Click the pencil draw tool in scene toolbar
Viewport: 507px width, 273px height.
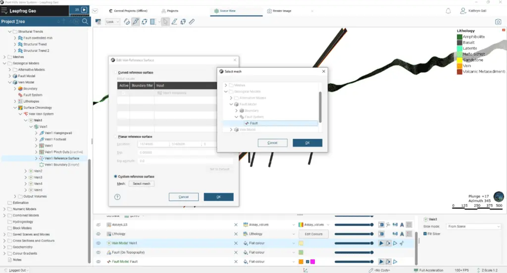pos(136,22)
